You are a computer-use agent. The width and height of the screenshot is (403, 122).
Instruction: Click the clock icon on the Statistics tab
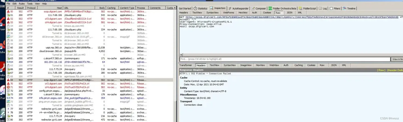[x=195, y=9]
